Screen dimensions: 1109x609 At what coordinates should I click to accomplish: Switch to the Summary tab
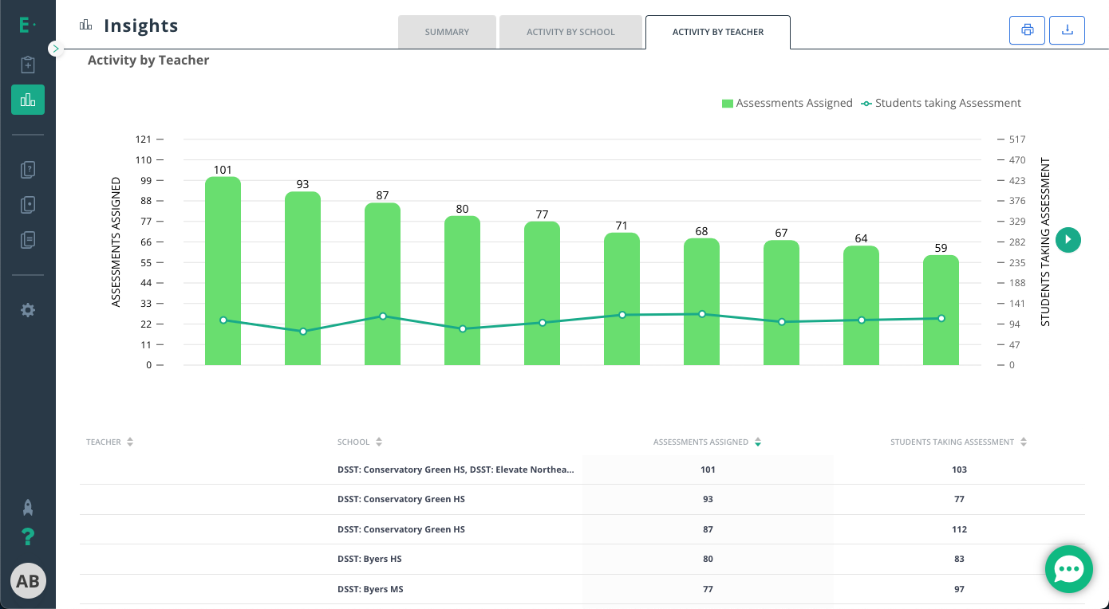click(x=447, y=32)
